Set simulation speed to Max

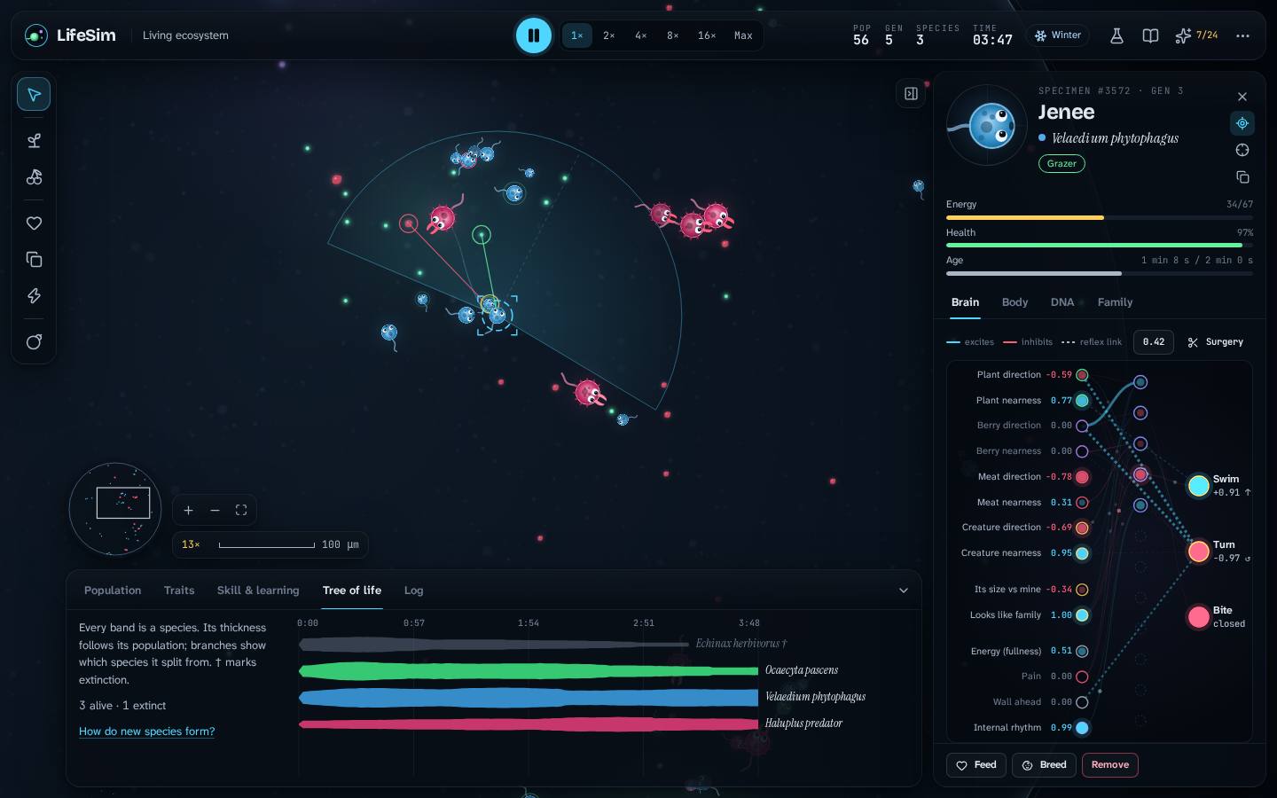pos(743,35)
